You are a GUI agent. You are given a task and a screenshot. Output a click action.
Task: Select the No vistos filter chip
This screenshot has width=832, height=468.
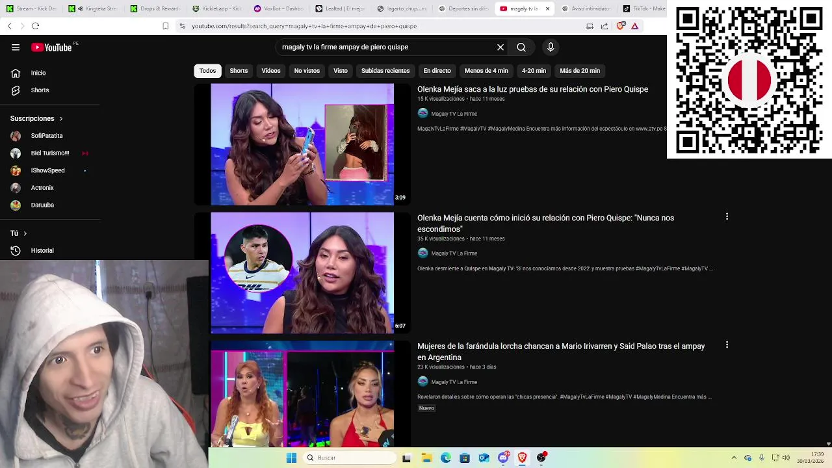pyautogui.click(x=307, y=71)
